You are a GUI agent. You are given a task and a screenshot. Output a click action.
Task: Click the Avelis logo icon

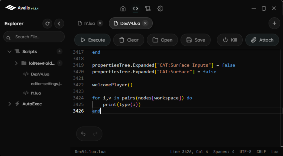tap(10, 8)
